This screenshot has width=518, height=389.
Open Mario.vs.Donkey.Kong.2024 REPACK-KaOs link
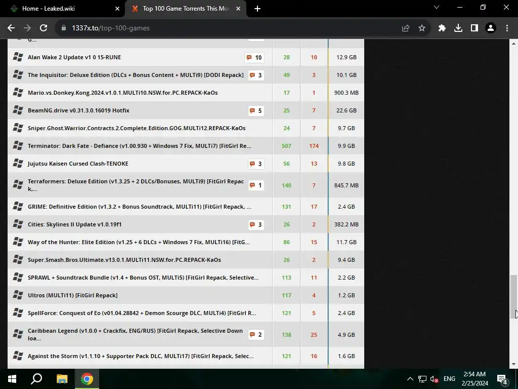coord(122,93)
